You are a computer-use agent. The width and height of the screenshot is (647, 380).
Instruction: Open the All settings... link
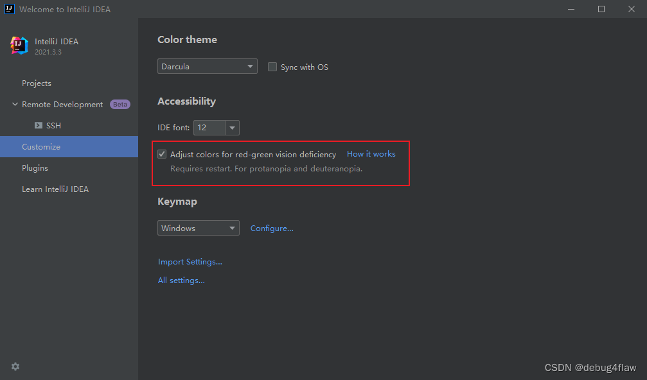click(x=181, y=281)
